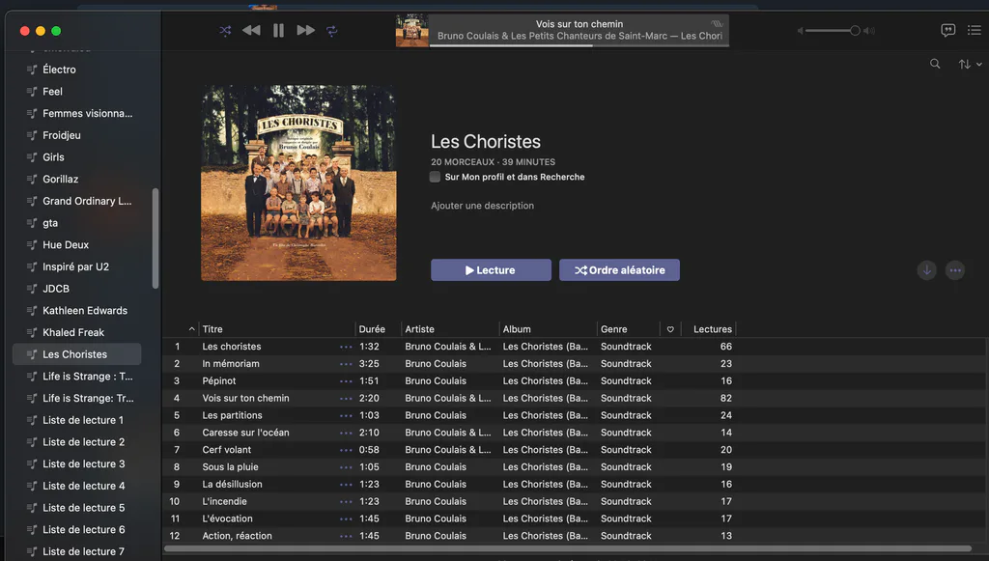Image resolution: width=989 pixels, height=561 pixels.
Task: Open Liste de lecture 3 playlist
Action: tap(77, 463)
